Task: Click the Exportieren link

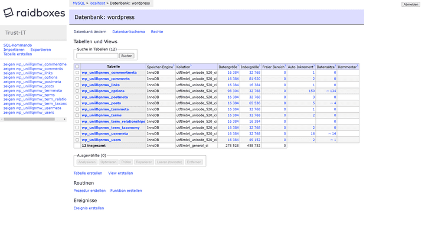Action: coord(41,50)
